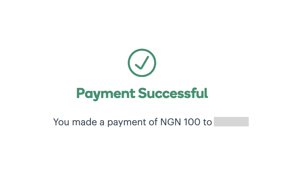This screenshot has height=196, width=296.
Task: Click the word Successful in the heading
Action: tap(173, 93)
